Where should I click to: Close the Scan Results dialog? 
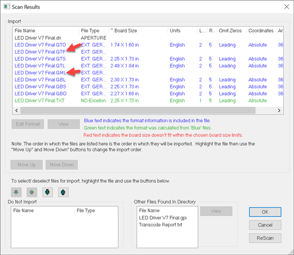pyautogui.click(x=286, y=7)
